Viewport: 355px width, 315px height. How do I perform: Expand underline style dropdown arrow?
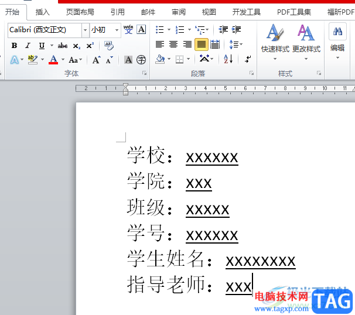(x=52, y=46)
